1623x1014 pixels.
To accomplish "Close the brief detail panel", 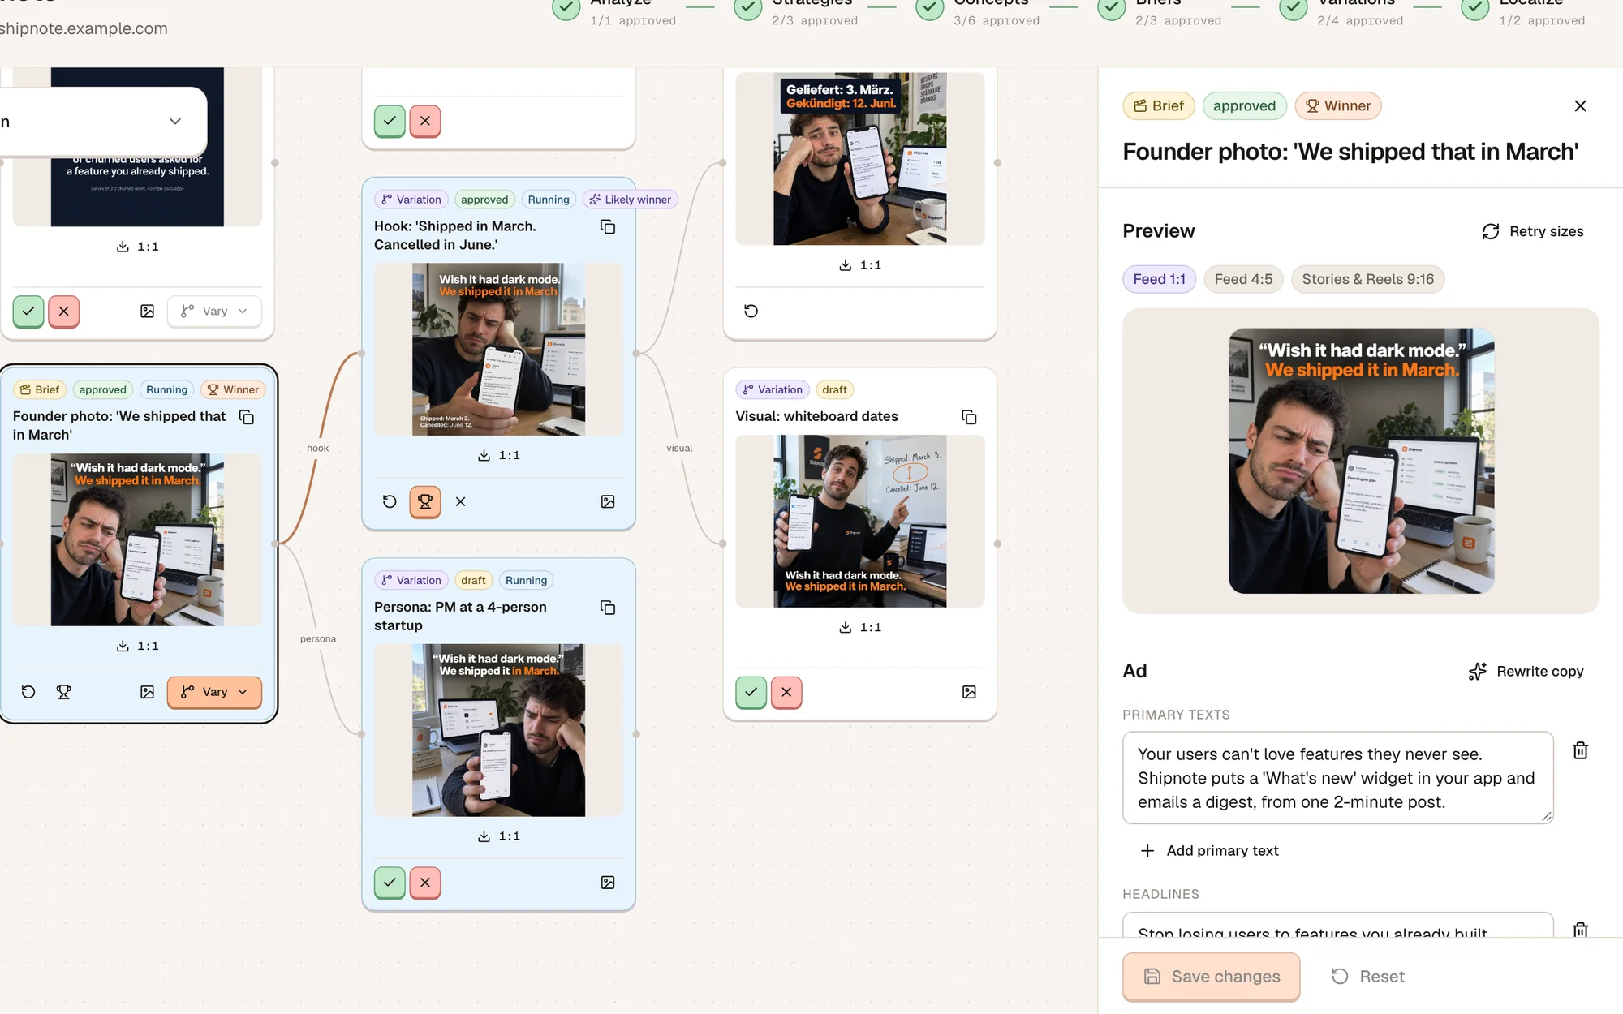I will point(1580,105).
